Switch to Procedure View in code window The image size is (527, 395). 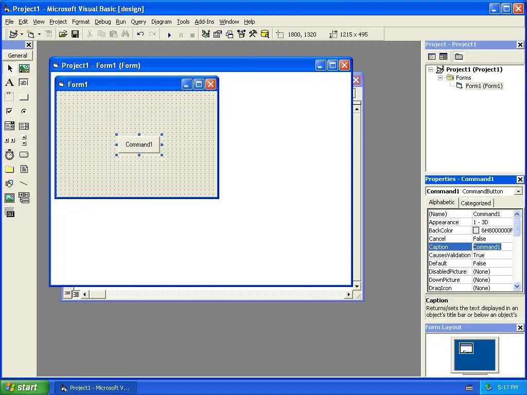click(67, 294)
